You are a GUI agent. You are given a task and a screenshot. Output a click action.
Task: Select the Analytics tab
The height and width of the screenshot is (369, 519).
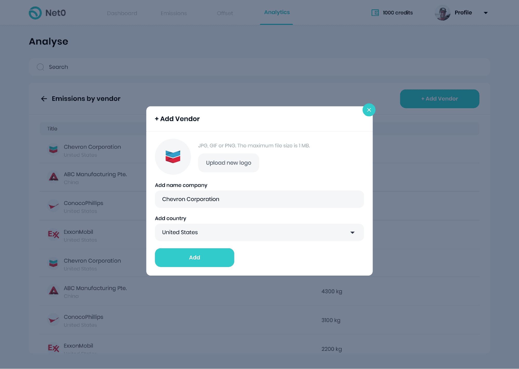pos(277,12)
